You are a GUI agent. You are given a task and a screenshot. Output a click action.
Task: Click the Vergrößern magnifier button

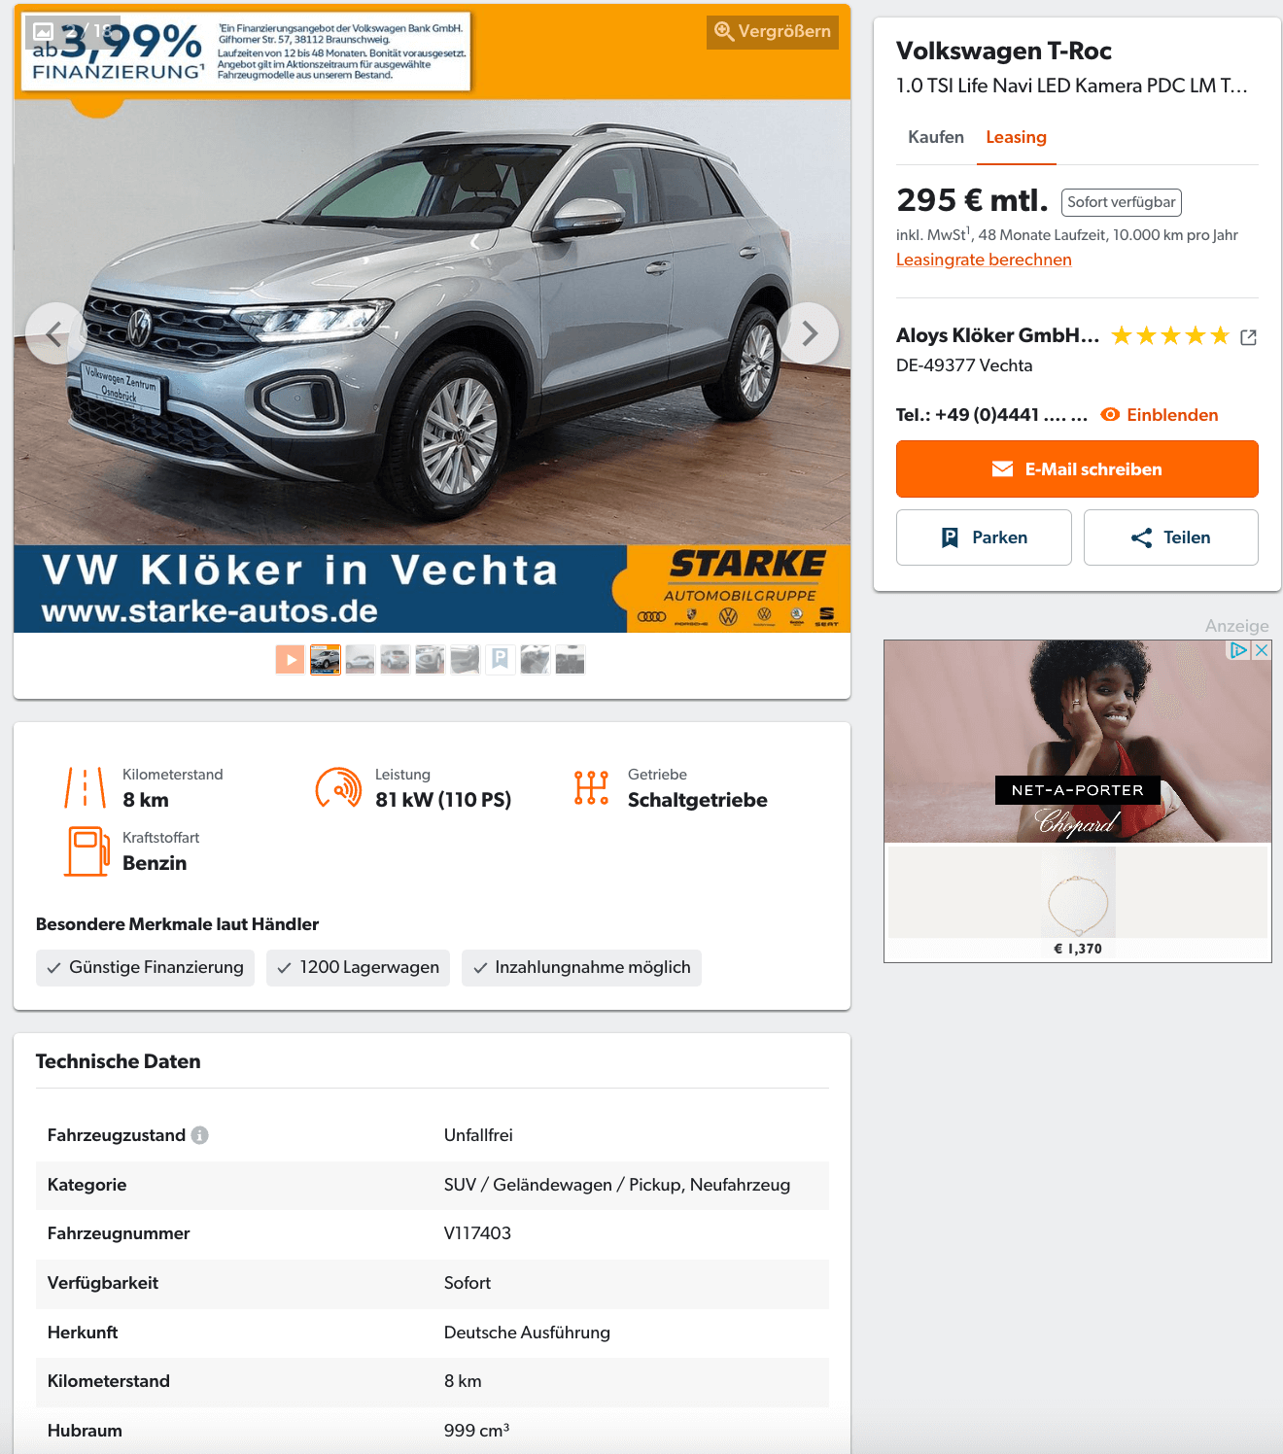[773, 31]
